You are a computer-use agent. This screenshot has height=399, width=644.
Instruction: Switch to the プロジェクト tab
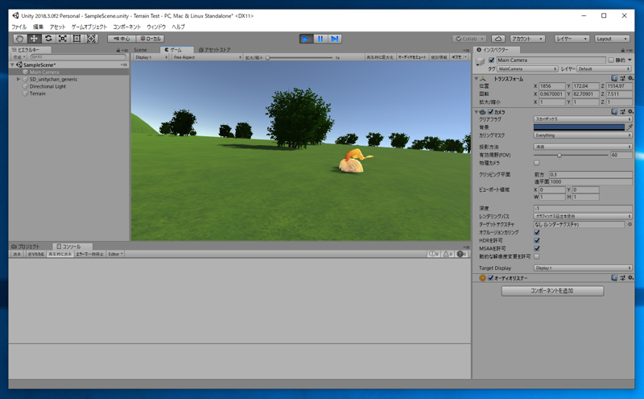[26, 247]
